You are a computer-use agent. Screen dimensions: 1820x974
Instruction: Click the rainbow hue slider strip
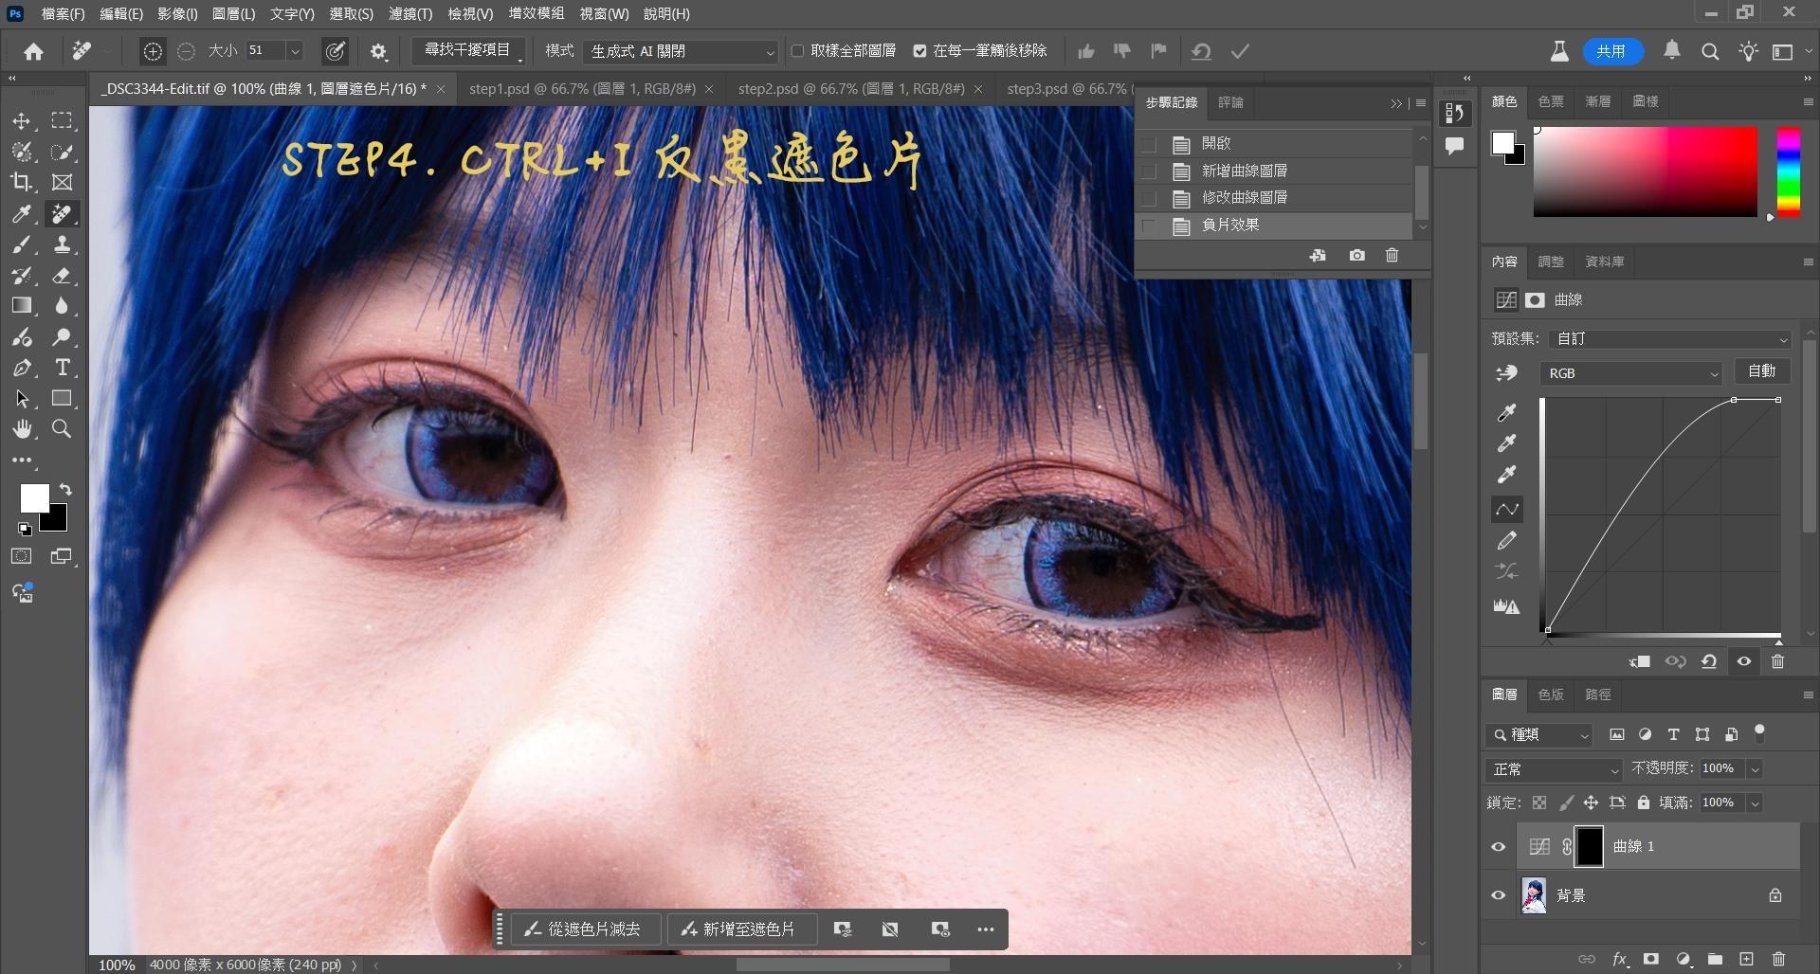pyautogui.click(x=1788, y=172)
